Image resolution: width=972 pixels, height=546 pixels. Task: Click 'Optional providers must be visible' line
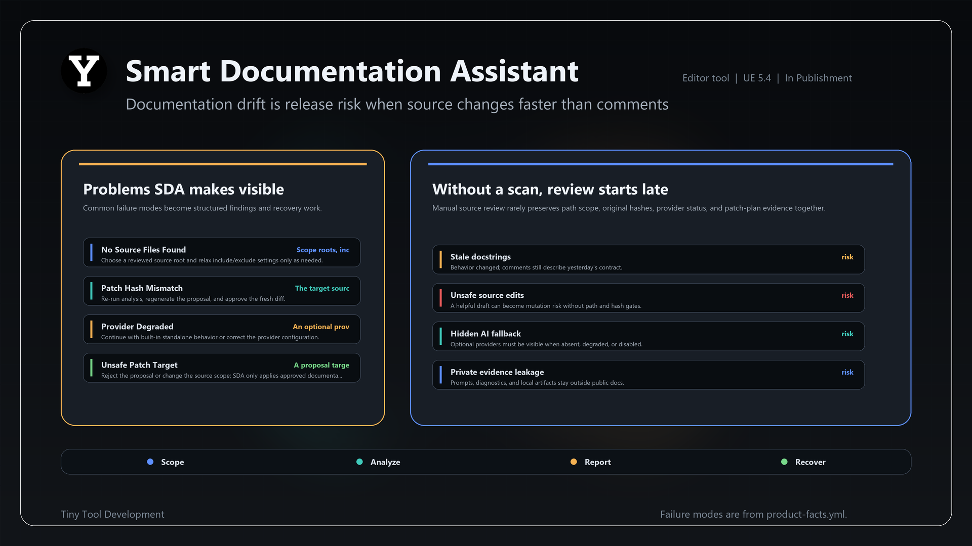tap(546, 344)
